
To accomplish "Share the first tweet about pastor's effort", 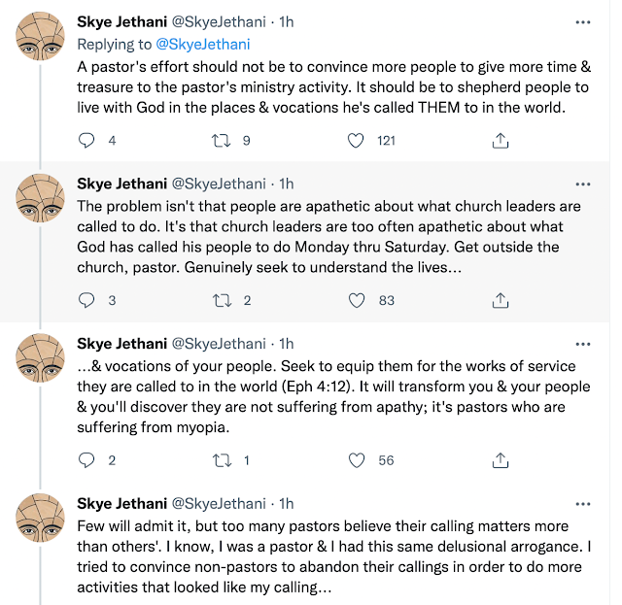I will click(500, 141).
